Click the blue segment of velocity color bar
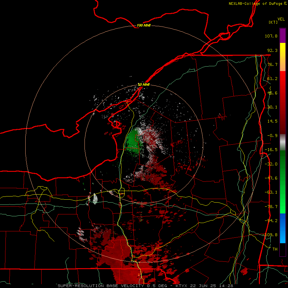Image resolution: width=288 pixels, height=288 pixels. [x=283, y=228]
